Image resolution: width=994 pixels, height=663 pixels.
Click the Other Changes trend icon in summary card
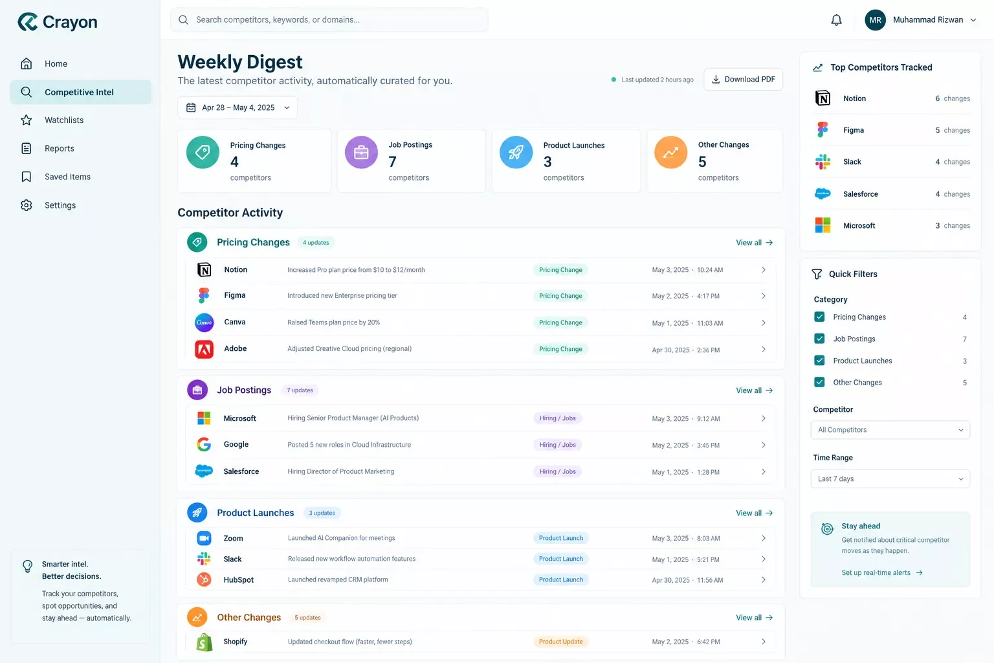(x=670, y=152)
